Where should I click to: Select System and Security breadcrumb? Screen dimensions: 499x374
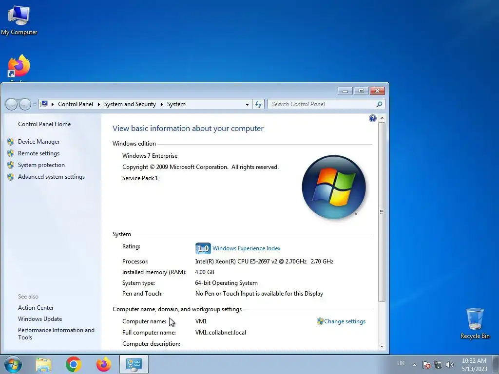130,104
